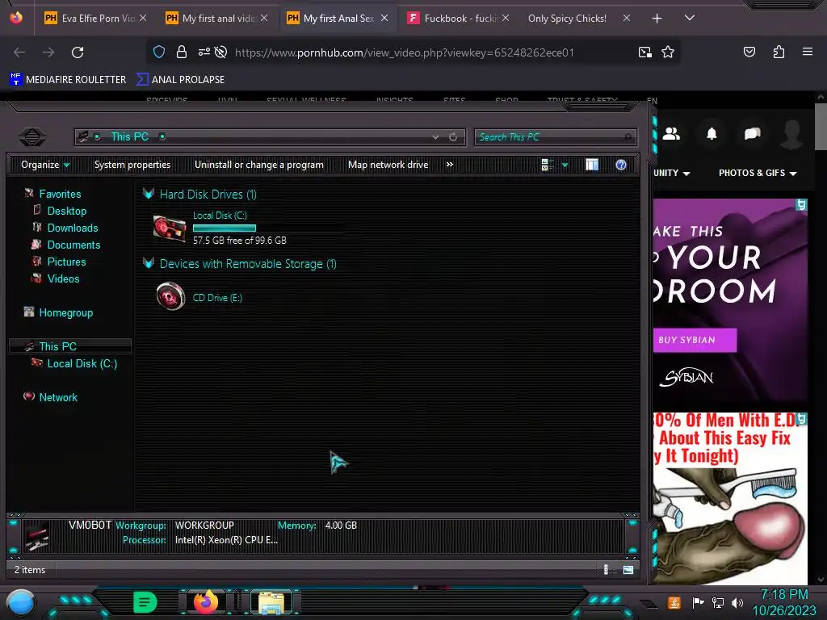Image resolution: width=827 pixels, height=620 pixels.
Task: Show site security info via the padlock
Action: 182,52
